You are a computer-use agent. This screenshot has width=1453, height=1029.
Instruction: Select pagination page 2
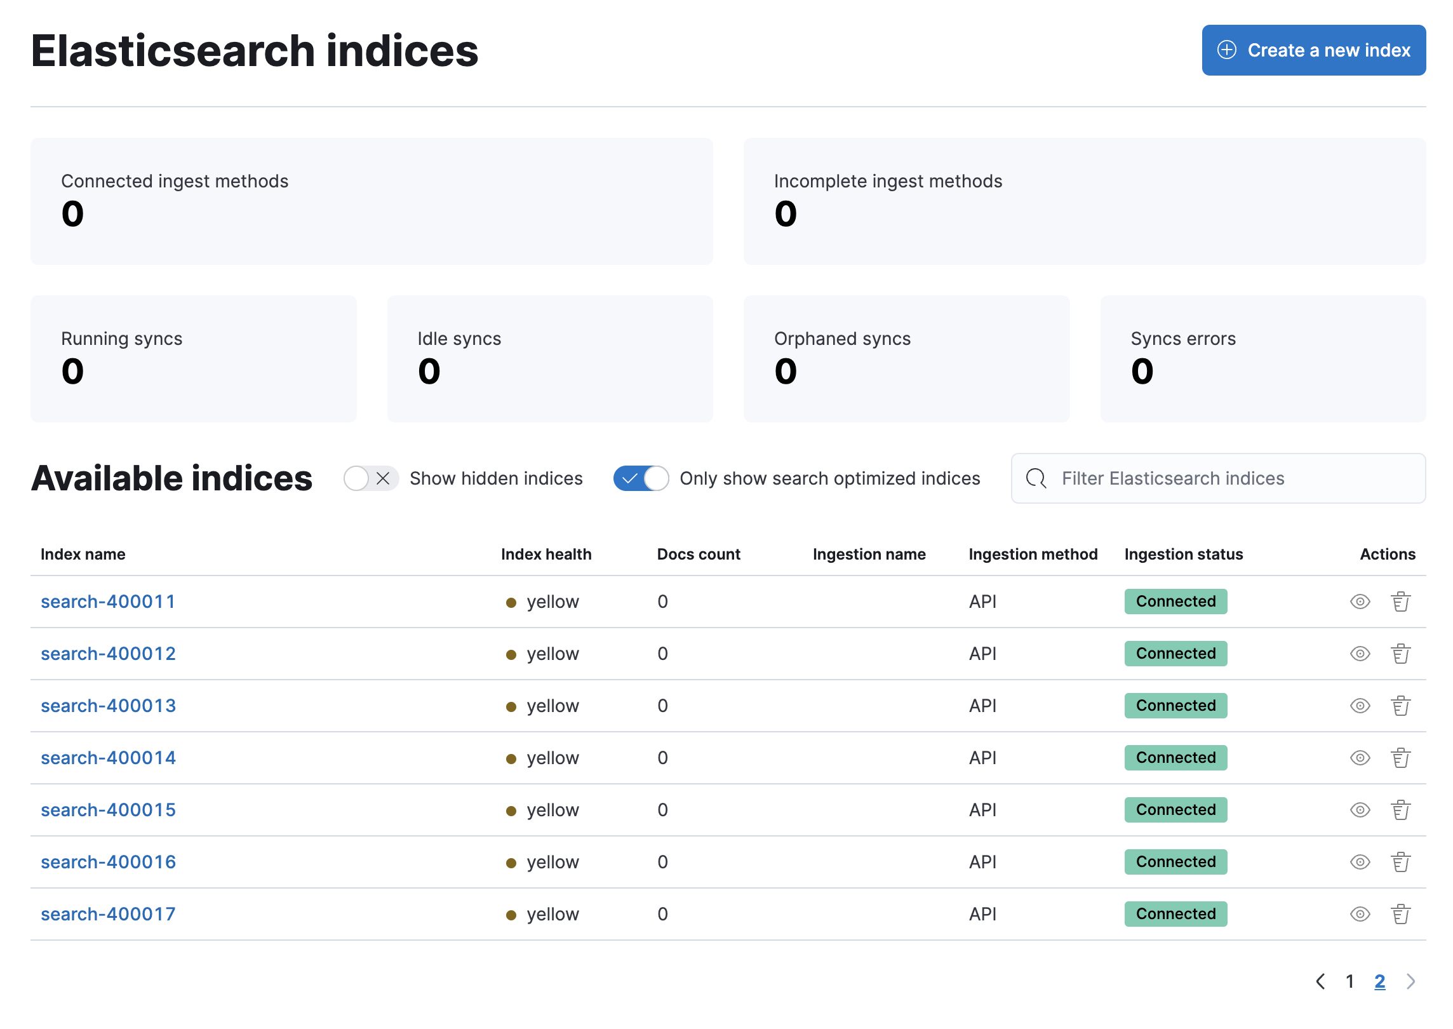(x=1379, y=981)
